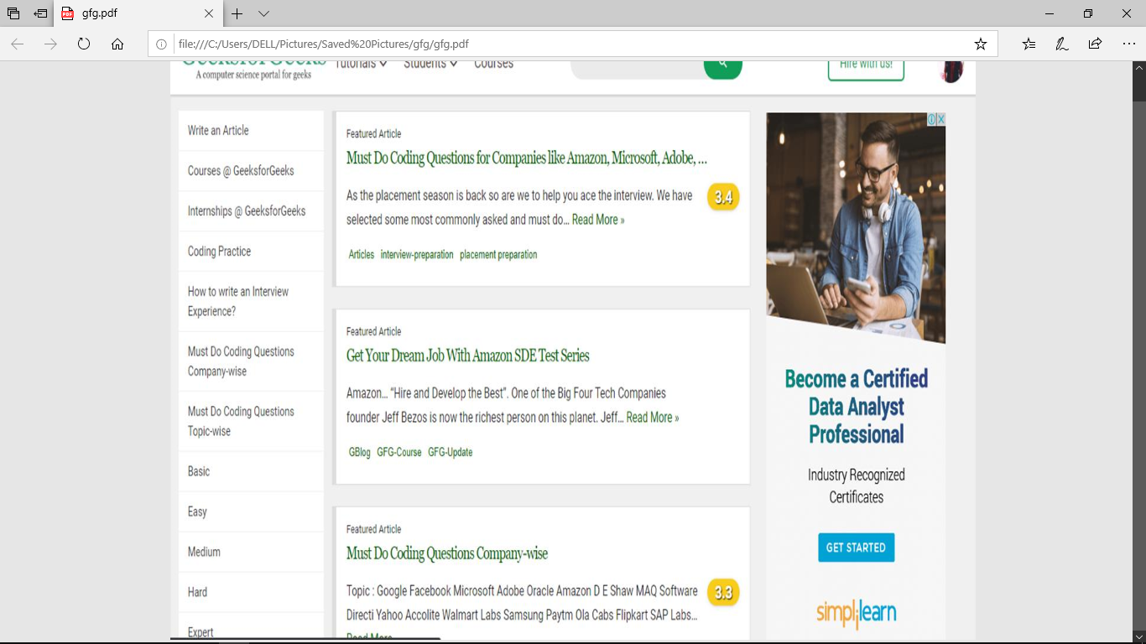Refresh the current page
1146x644 pixels.
[x=84, y=44]
